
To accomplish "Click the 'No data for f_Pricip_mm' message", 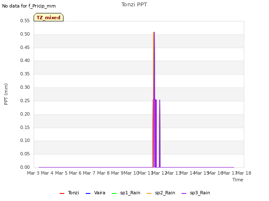I will 29,6.
